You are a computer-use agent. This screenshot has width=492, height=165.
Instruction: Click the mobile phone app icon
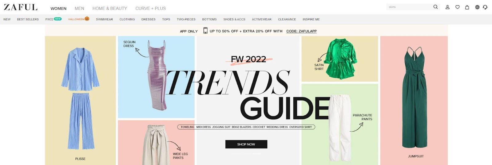(x=205, y=30)
